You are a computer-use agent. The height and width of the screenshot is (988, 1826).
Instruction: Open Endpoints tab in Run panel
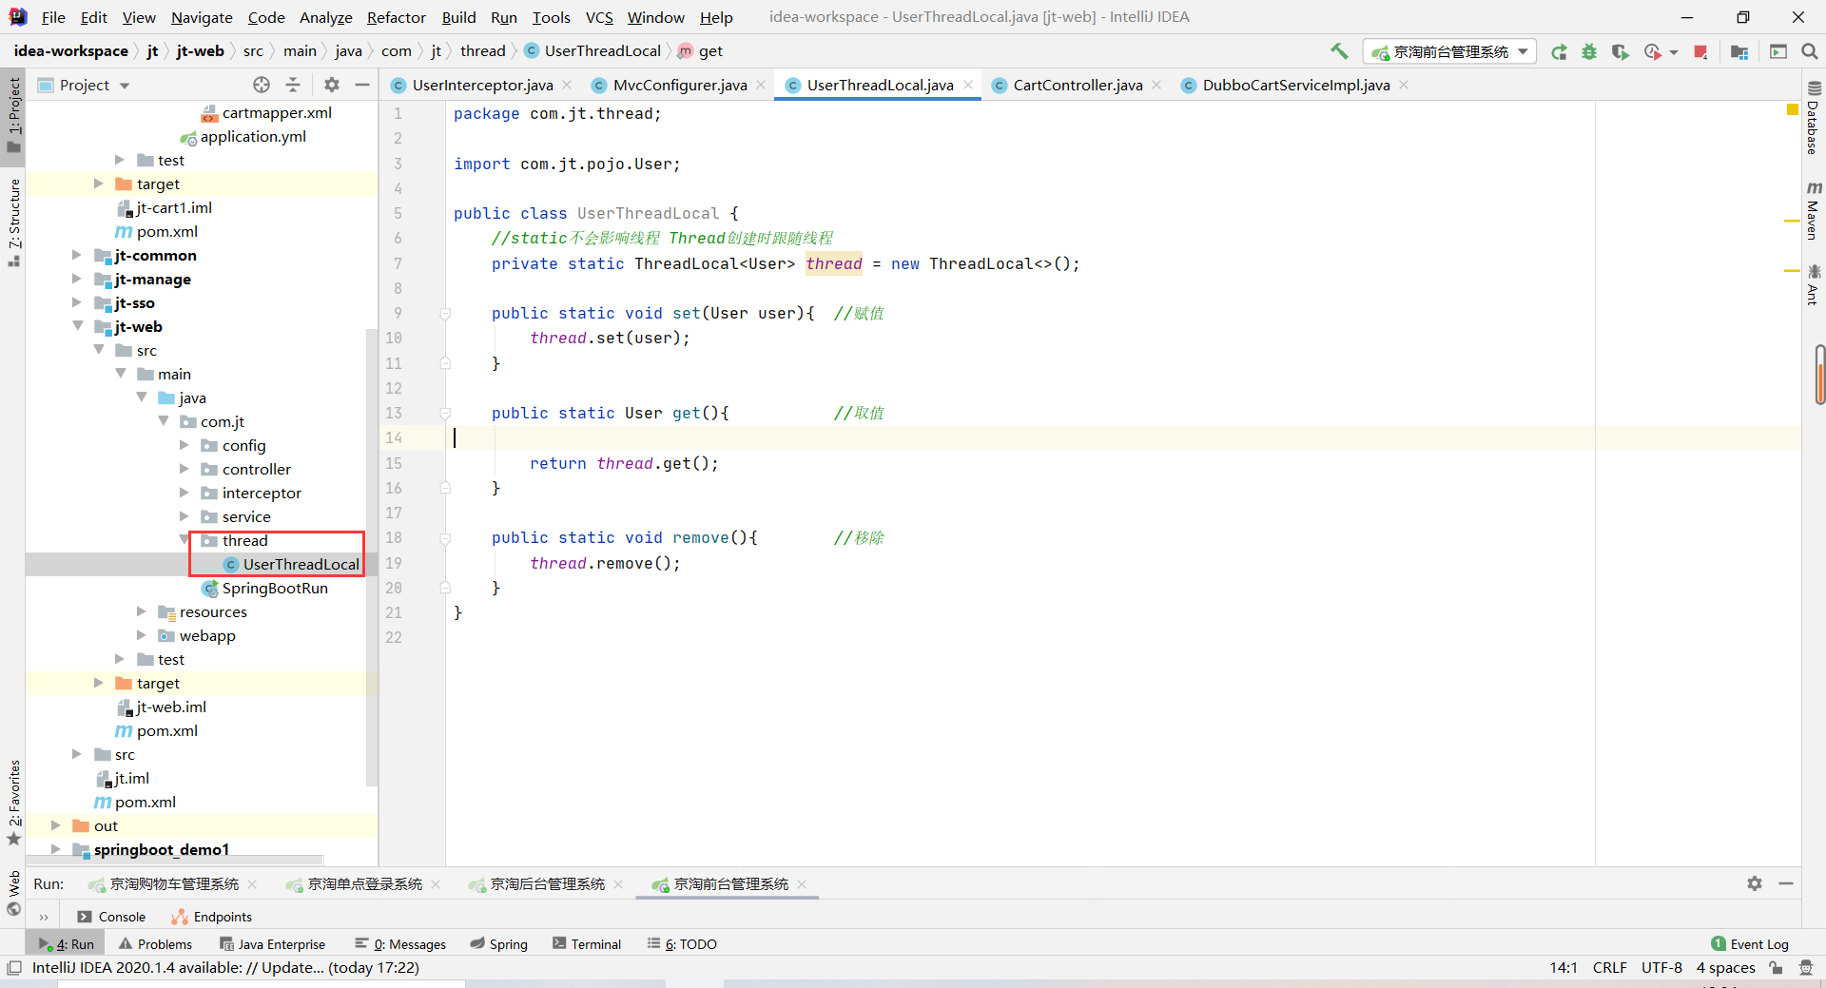(212, 917)
